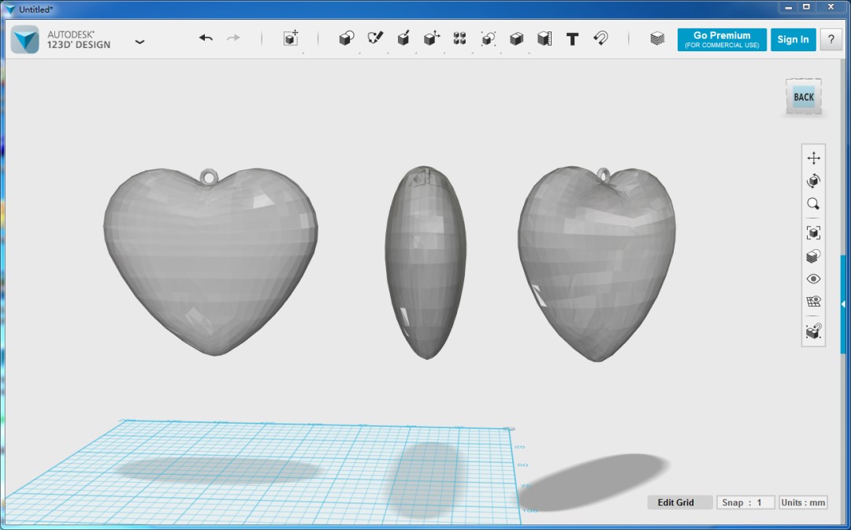Click the Sign In button
The image size is (851, 530).
coord(793,39)
